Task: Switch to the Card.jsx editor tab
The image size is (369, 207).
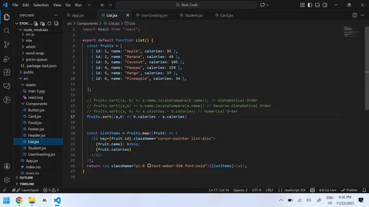Action: coord(227,15)
